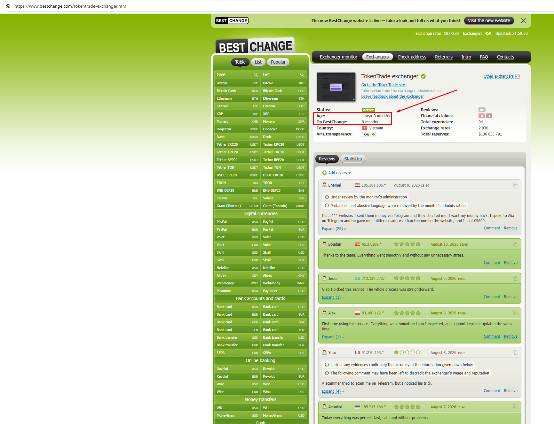Click the Give column search icon
Image resolution: width=554 pixels, height=424 pixels.
coord(256,75)
